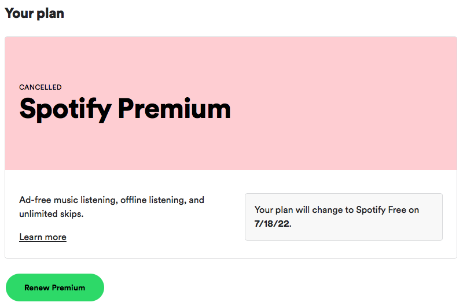
Task: Click the word Your in page heading
Action: pyautogui.click(x=19, y=13)
